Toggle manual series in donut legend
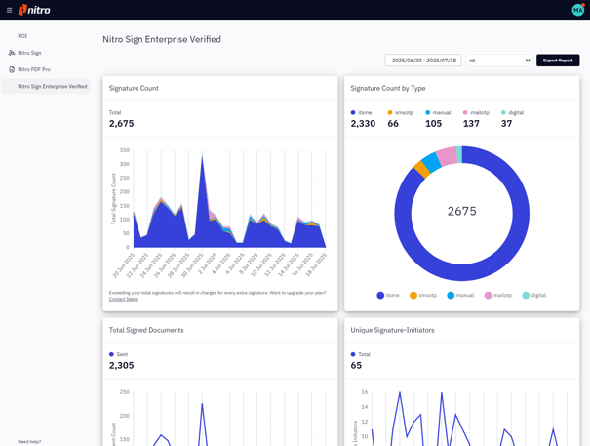 pyautogui.click(x=459, y=295)
